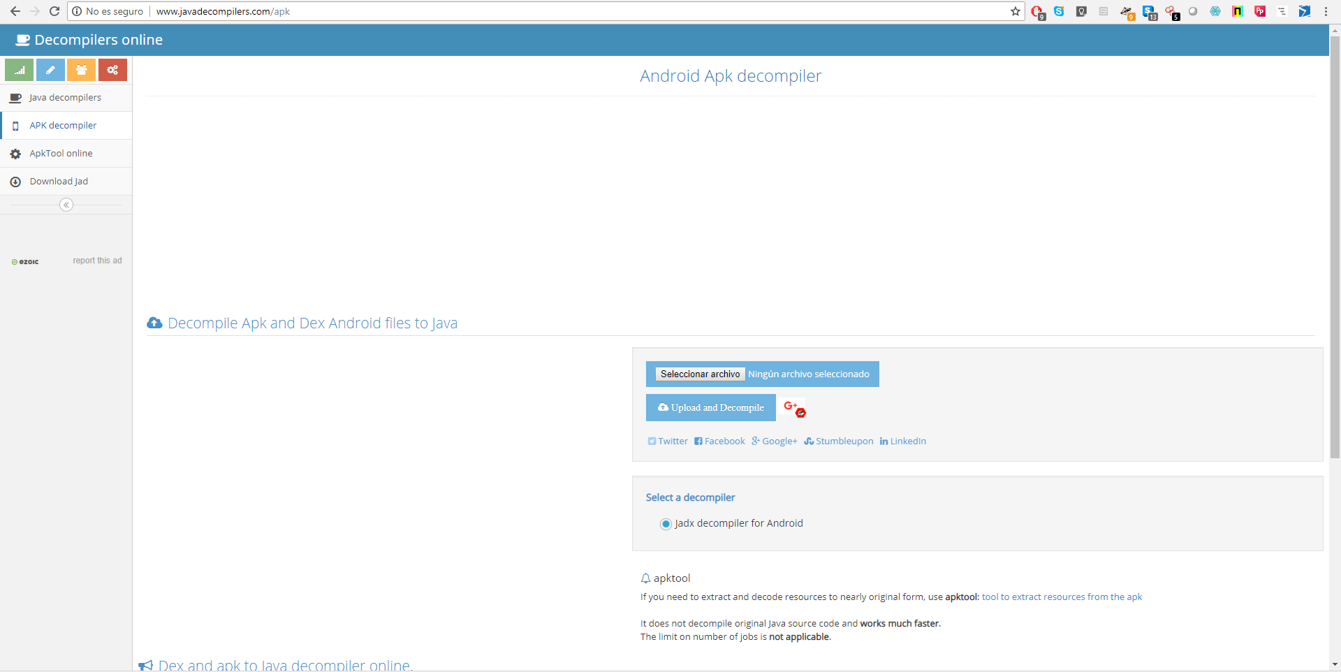Image resolution: width=1341 pixels, height=672 pixels.
Task: Click the red gears settings icon
Action: 112,70
